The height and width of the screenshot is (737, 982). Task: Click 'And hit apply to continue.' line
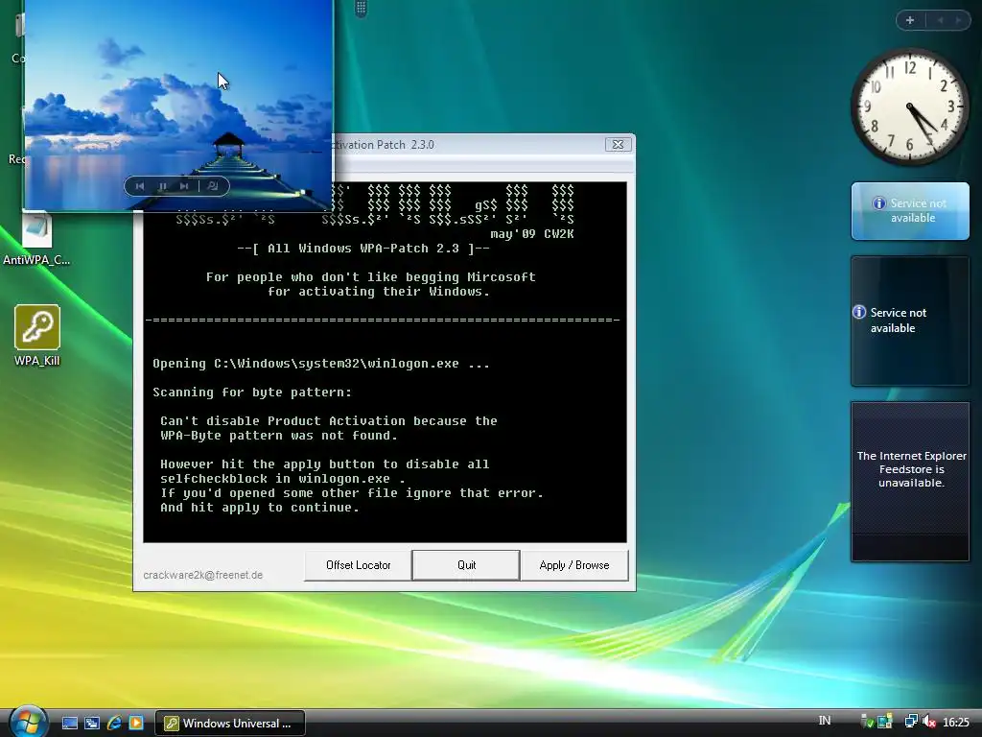pos(260,508)
